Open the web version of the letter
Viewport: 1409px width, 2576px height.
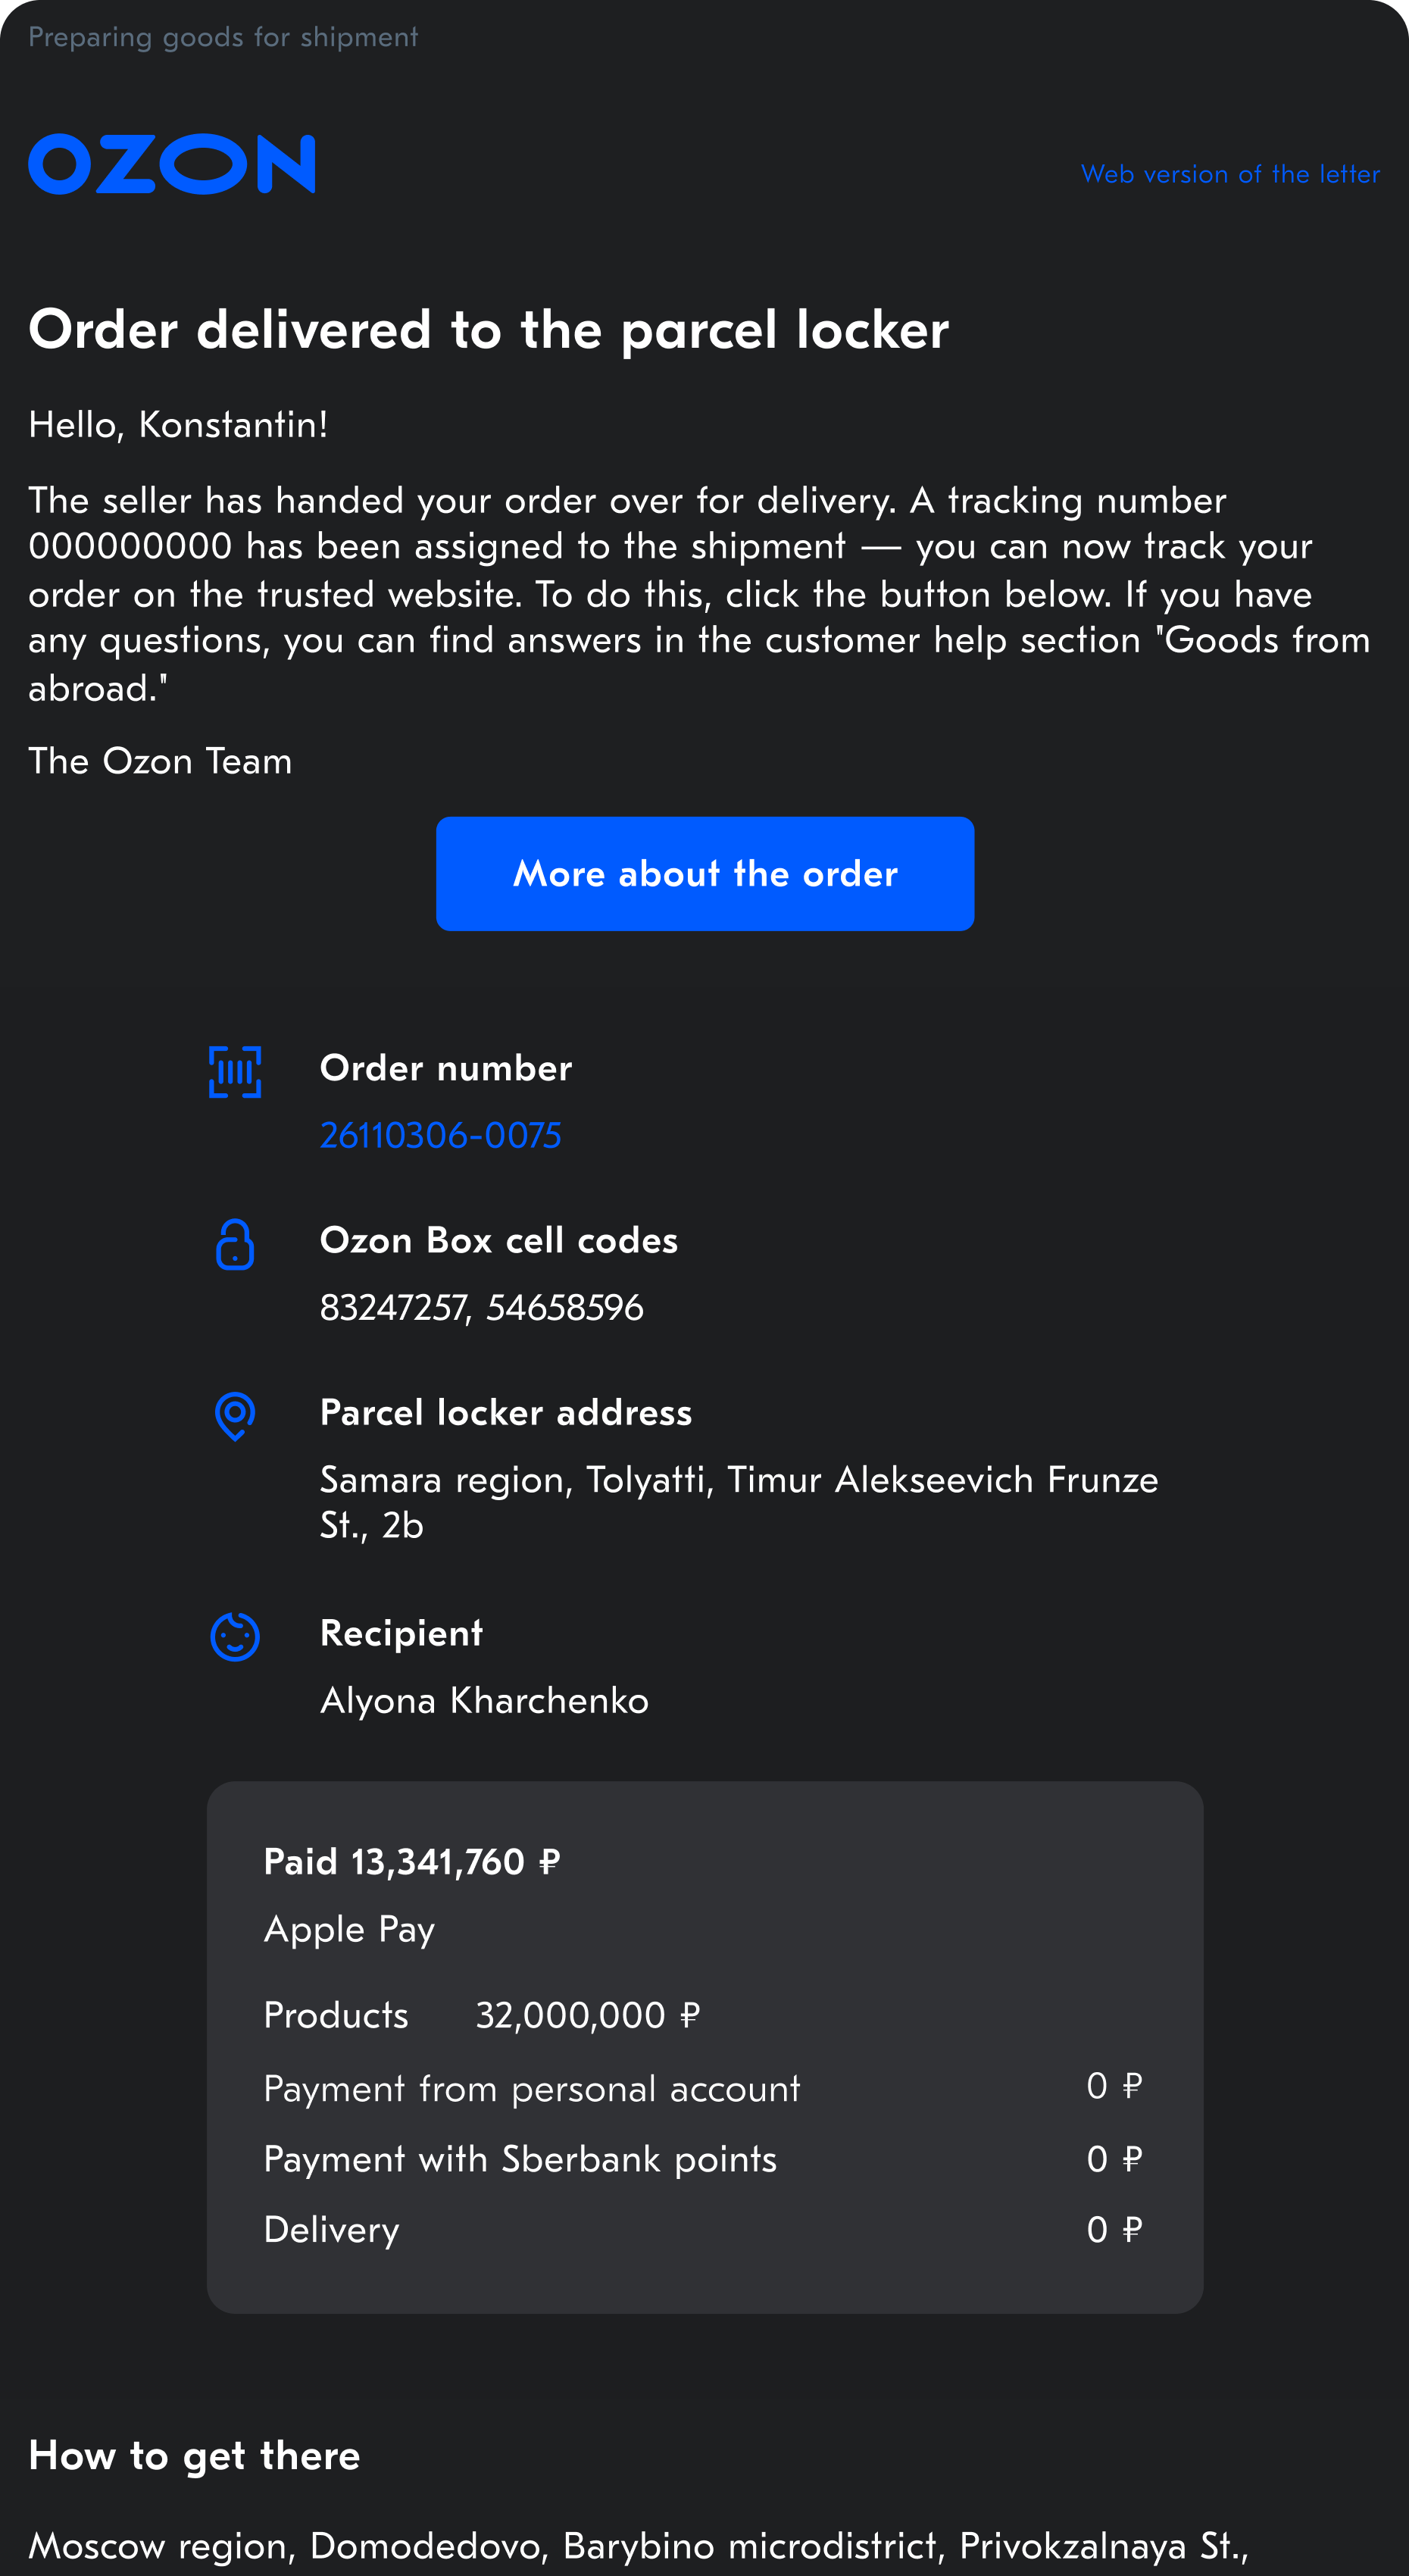click(1230, 174)
